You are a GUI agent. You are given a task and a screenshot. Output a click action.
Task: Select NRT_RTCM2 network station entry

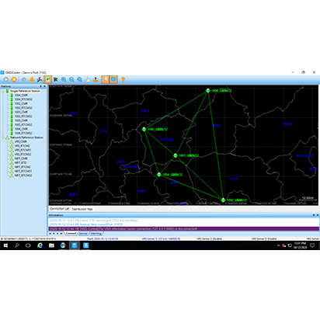(x=23, y=167)
